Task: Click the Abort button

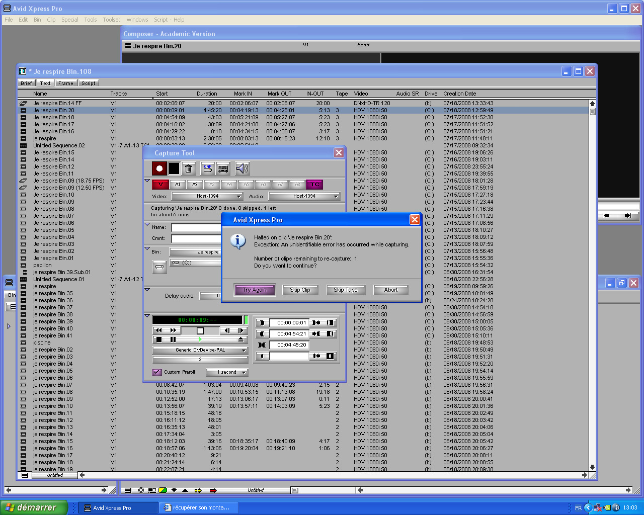Action: (x=391, y=290)
